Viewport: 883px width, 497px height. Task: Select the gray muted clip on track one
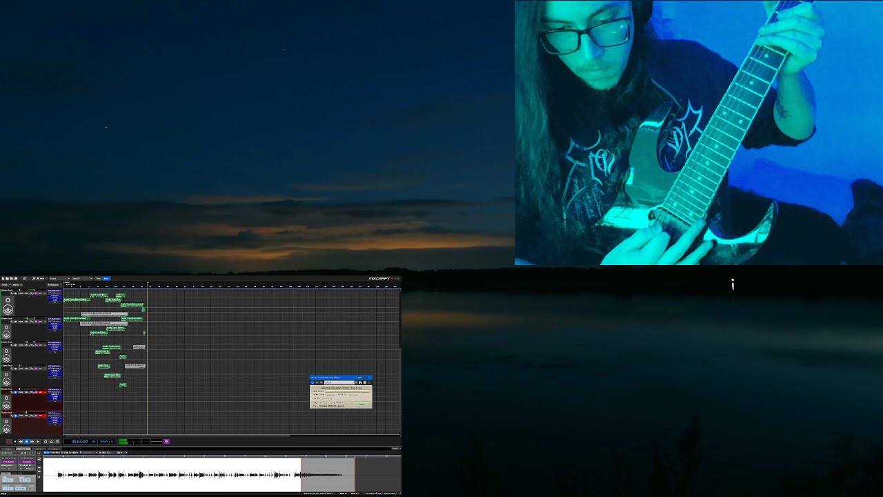(x=104, y=314)
